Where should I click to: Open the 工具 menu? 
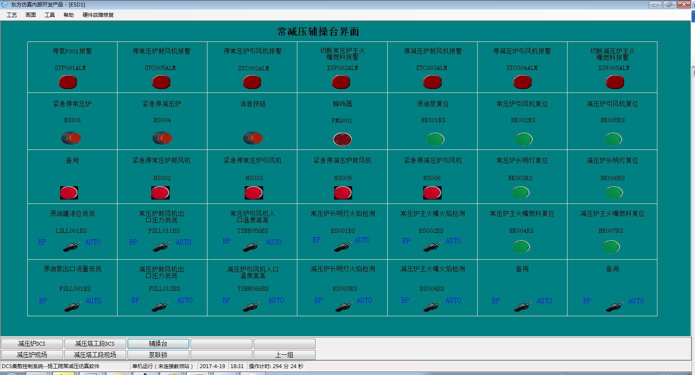tap(50, 15)
